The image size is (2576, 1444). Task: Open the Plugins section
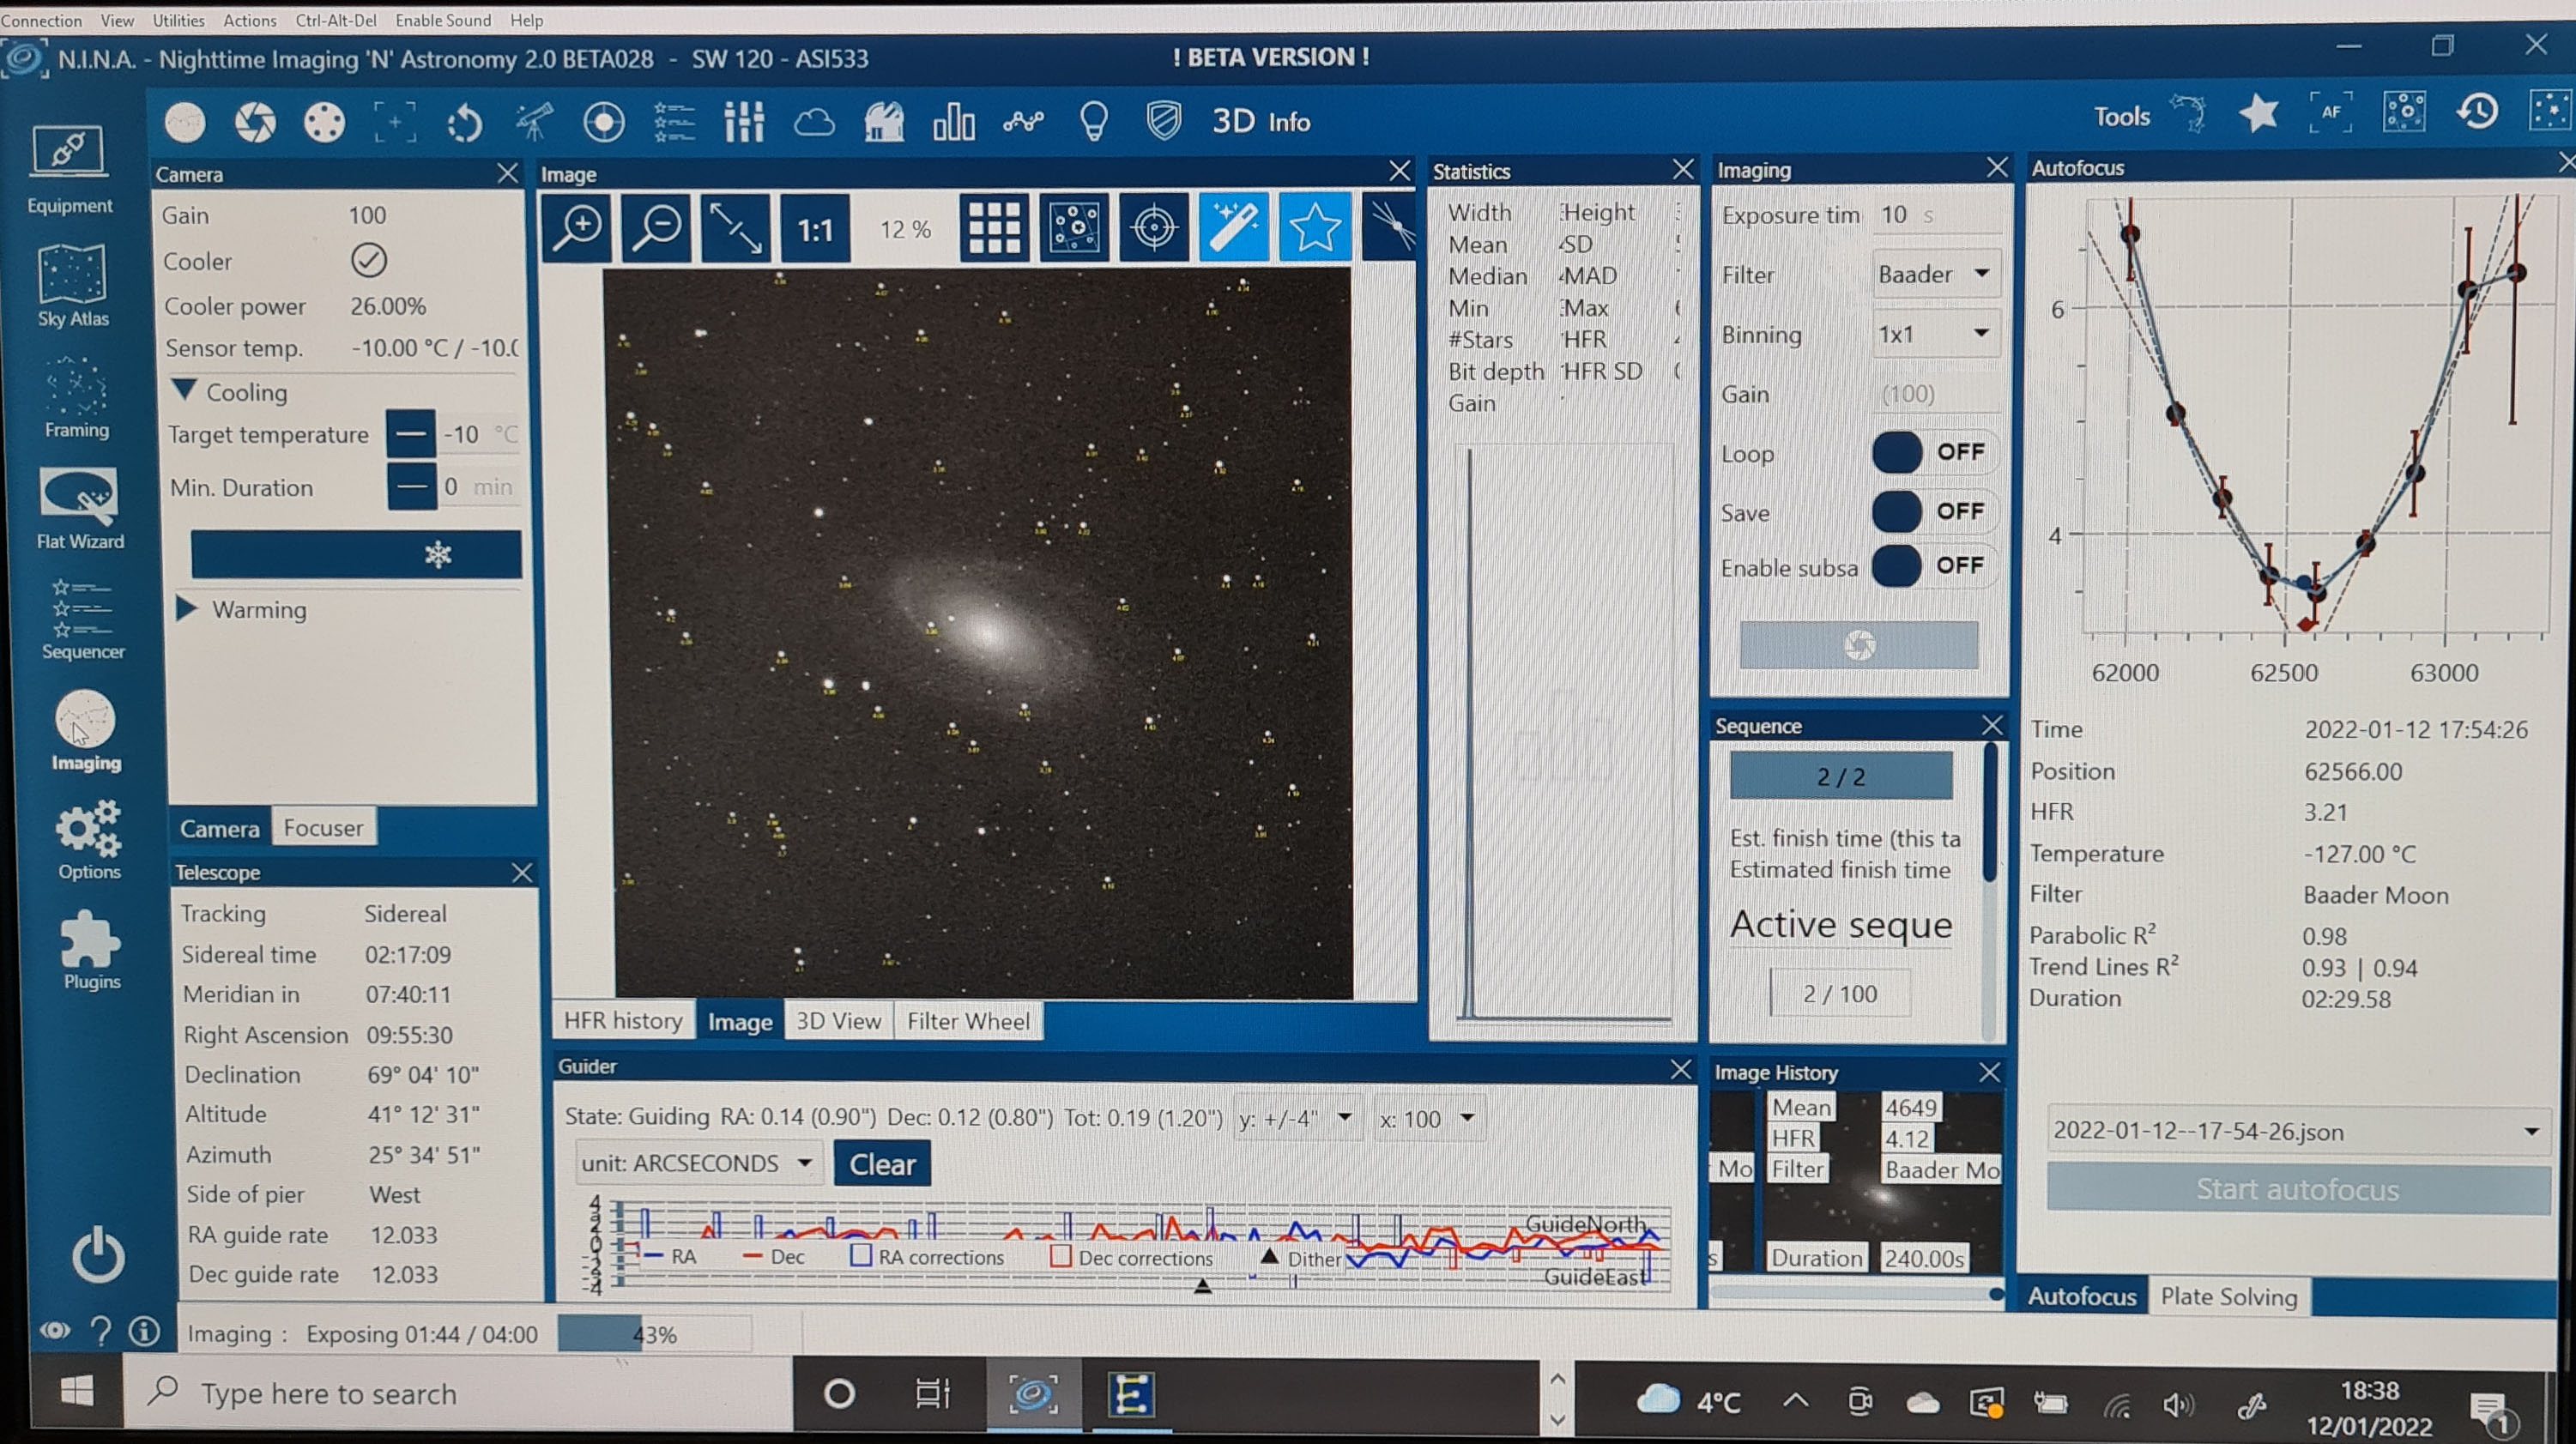click(91, 949)
